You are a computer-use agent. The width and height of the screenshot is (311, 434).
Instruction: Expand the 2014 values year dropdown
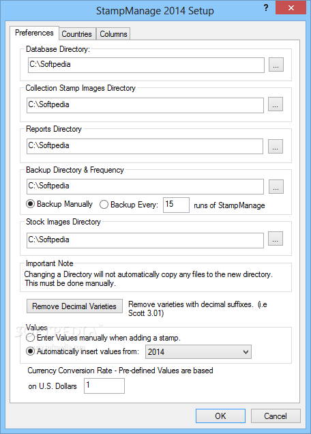[198, 352]
